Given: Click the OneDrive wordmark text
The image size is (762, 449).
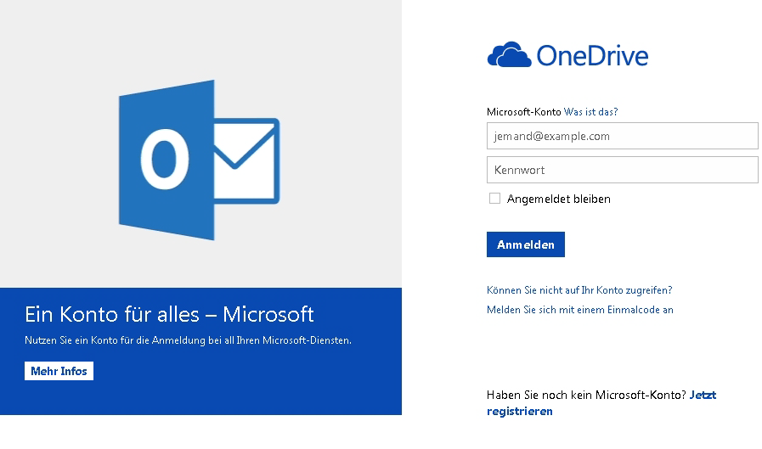Looking at the screenshot, I should [x=592, y=56].
